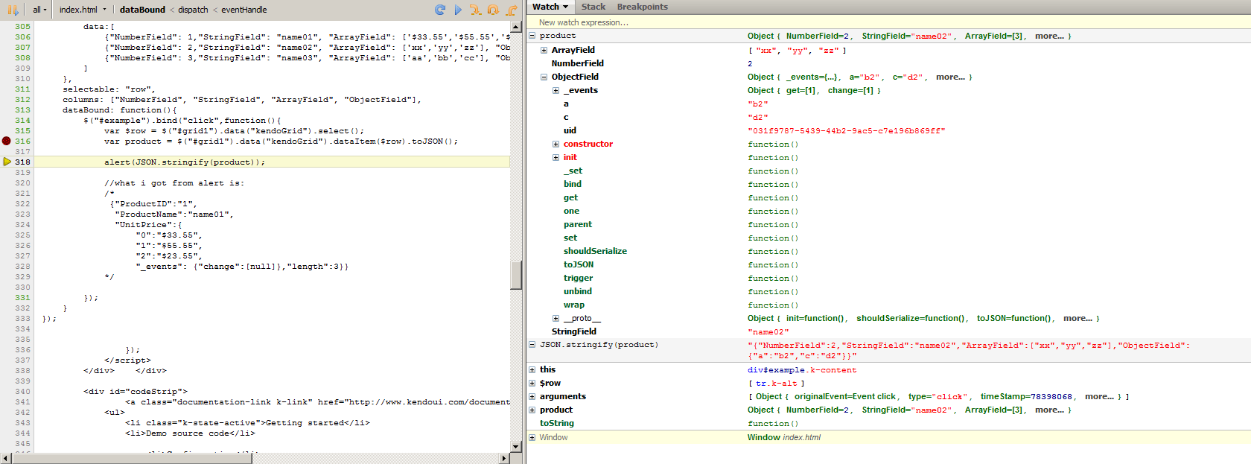Click the break on next pause icon
Viewport: 1251px width, 464px height.
[13, 10]
